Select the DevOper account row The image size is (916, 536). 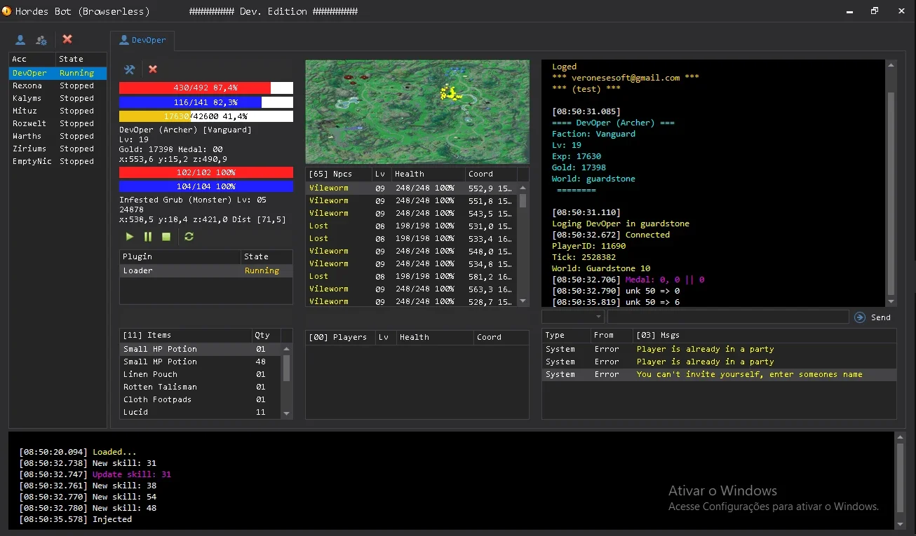click(x=58, y=73)
